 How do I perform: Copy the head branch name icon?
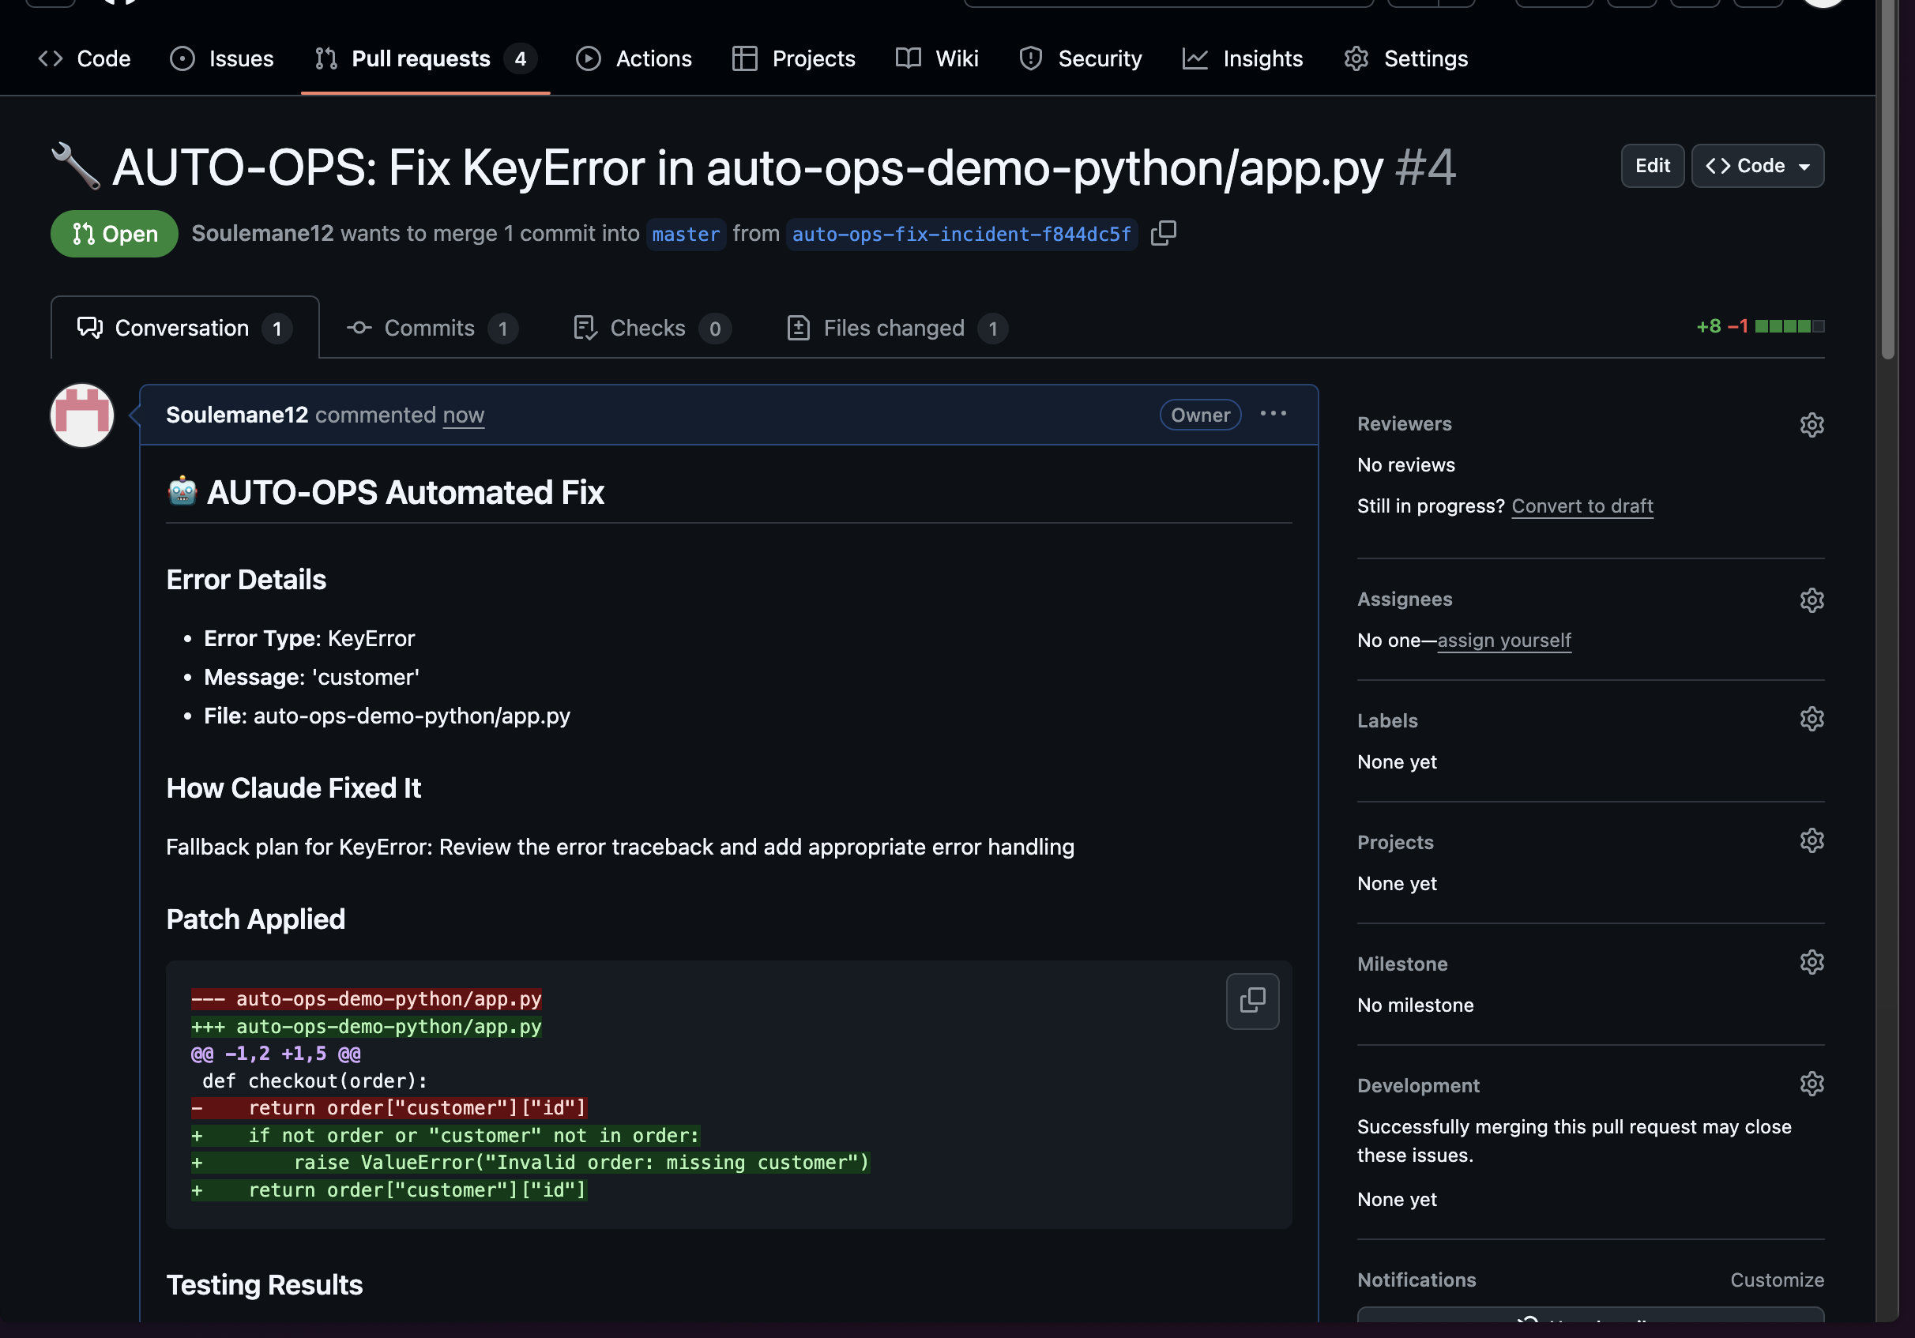1163,234
